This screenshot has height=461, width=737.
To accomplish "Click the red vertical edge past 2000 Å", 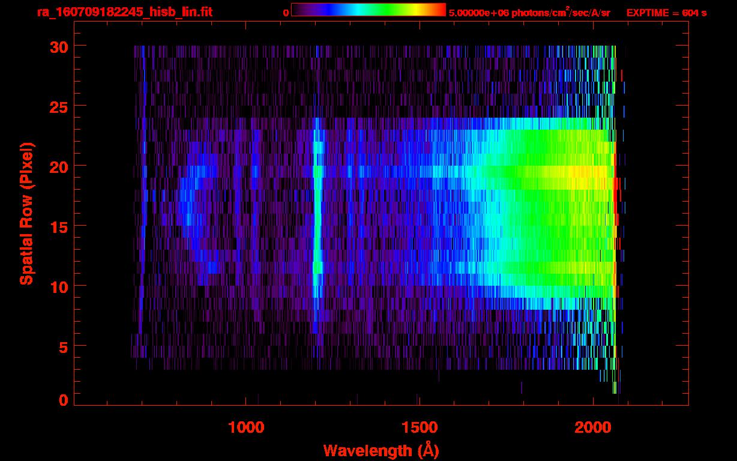I will (615, 204).
